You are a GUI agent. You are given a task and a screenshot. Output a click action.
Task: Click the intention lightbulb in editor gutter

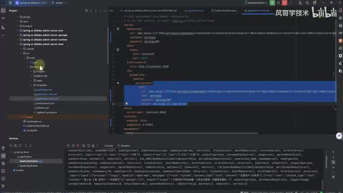126,104
